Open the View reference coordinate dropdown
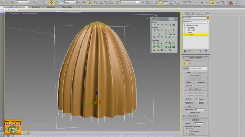The width and height of the screenshot is (245, 137). [x=70, y=2]
